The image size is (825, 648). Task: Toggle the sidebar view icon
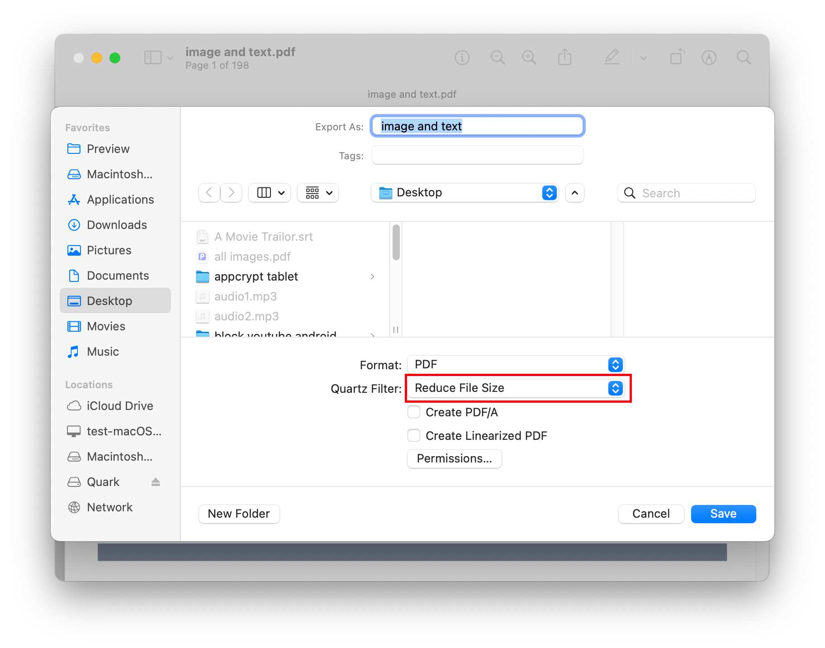152,57
